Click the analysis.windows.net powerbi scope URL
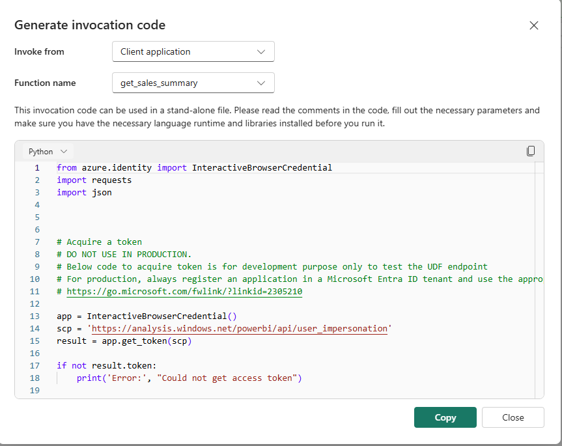This screenshot has height=446, width=562. [x=240, y=329]
